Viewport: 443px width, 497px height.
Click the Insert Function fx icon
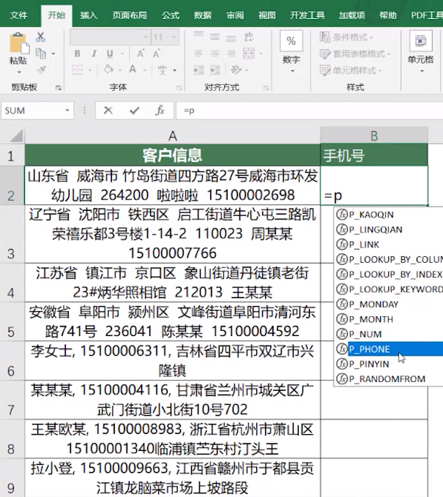(x=160, y=111)
